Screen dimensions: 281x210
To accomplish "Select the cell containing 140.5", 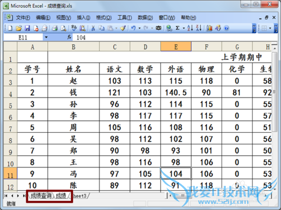I will (x=176, y=92).
